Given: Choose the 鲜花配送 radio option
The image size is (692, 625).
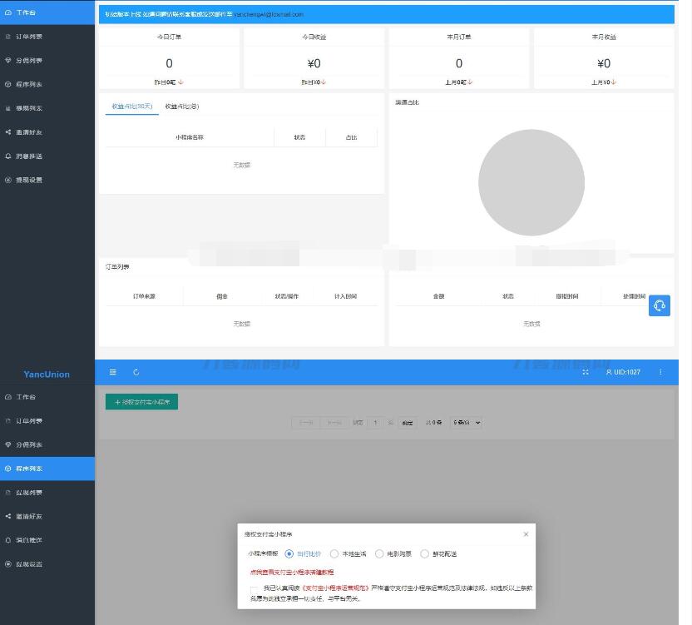Looking at the screenshot, I should tap(425, 553).
